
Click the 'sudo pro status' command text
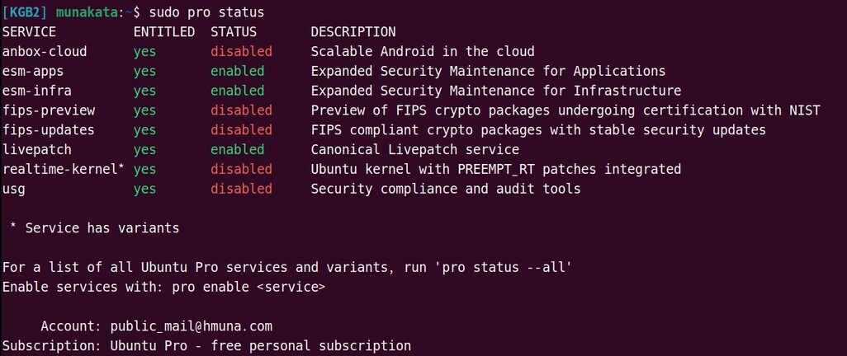pyautogui.click(x=206, y=12)
